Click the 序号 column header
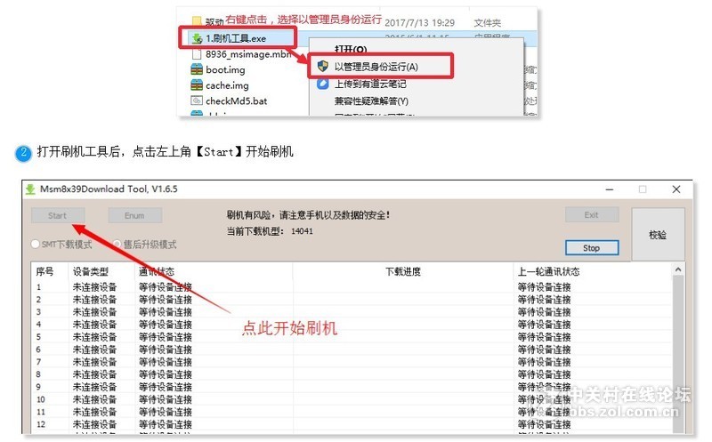 click(x=45, y=271)
